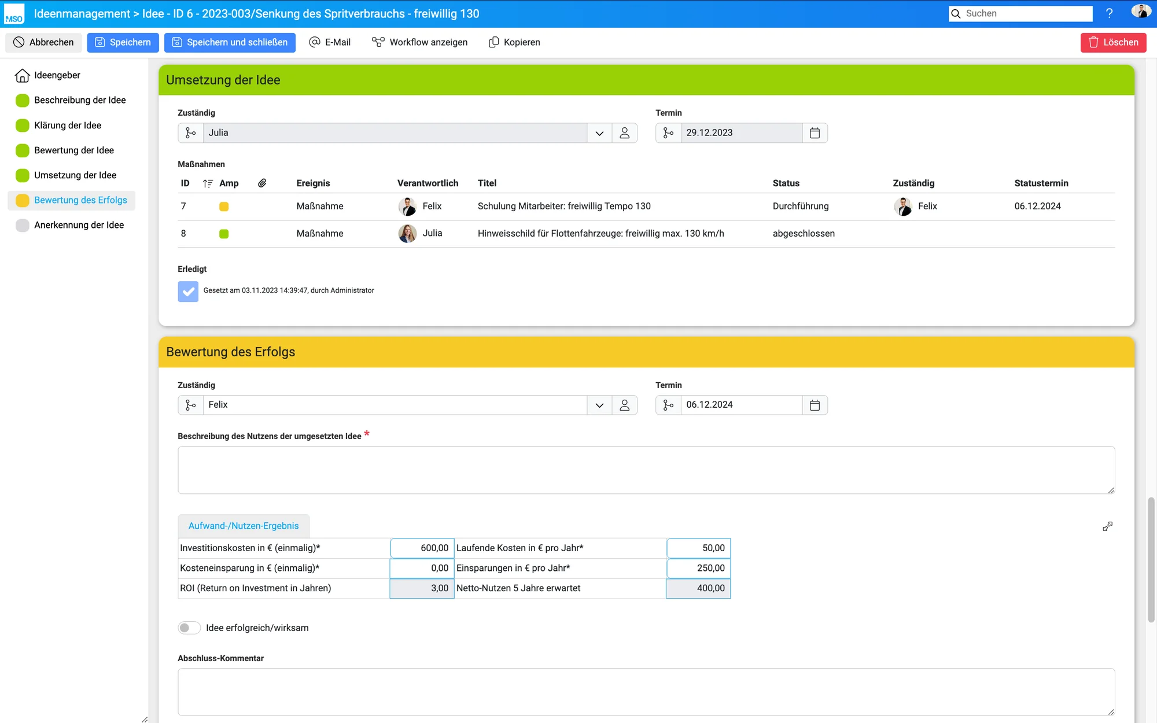Click workflow icon beside Felix Zuständig field
This screenshot has height=723, width=1157.
point(190,405)
